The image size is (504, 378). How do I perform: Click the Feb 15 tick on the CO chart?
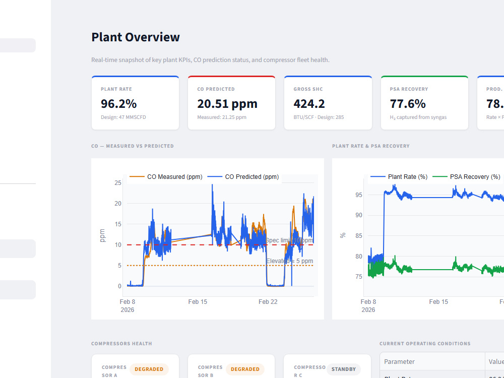pyautogui.click(x=198, y=302)
